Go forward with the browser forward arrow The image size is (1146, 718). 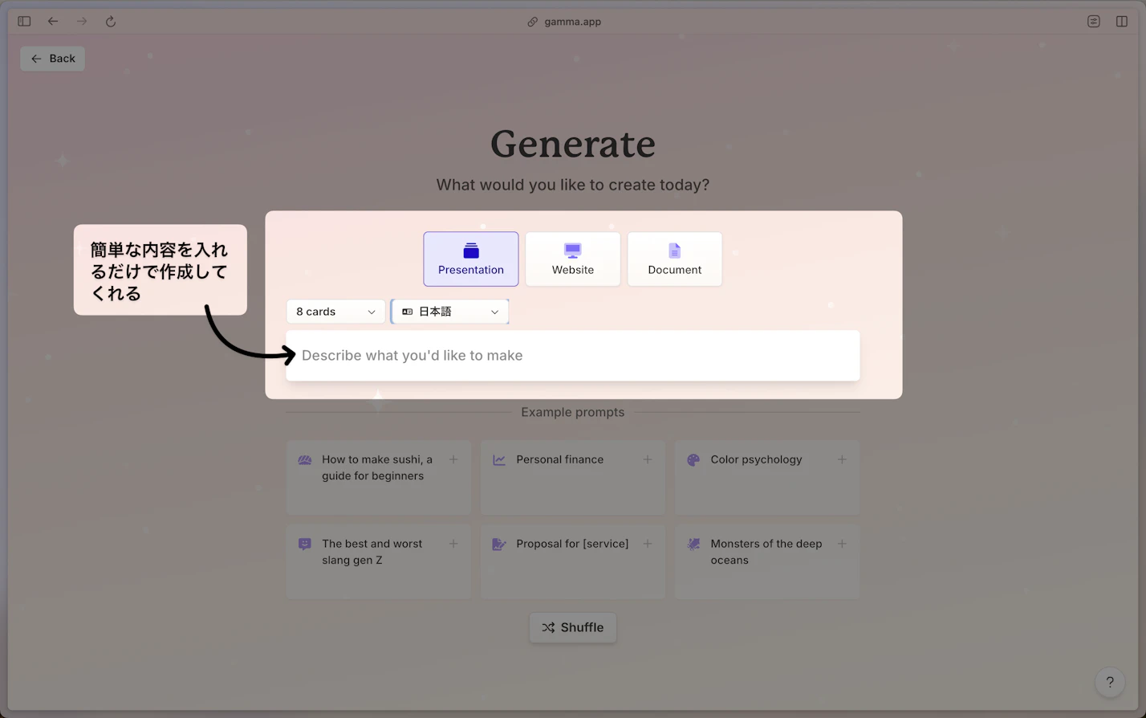[82, 22]
